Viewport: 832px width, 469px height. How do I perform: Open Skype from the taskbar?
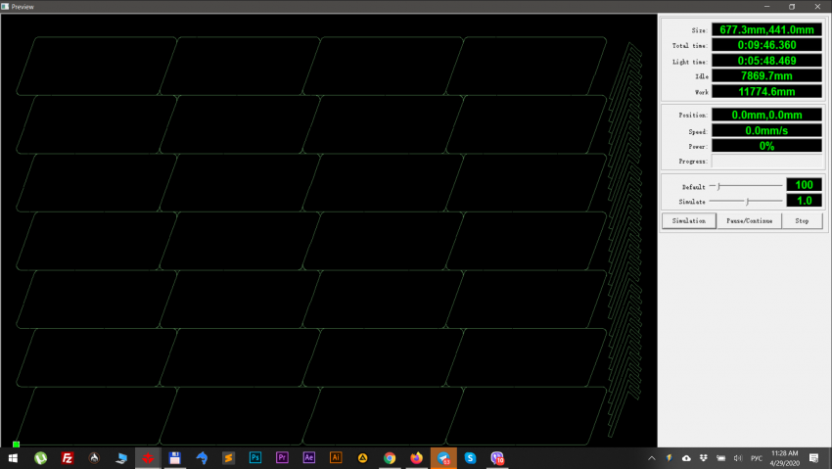[470, 457]
